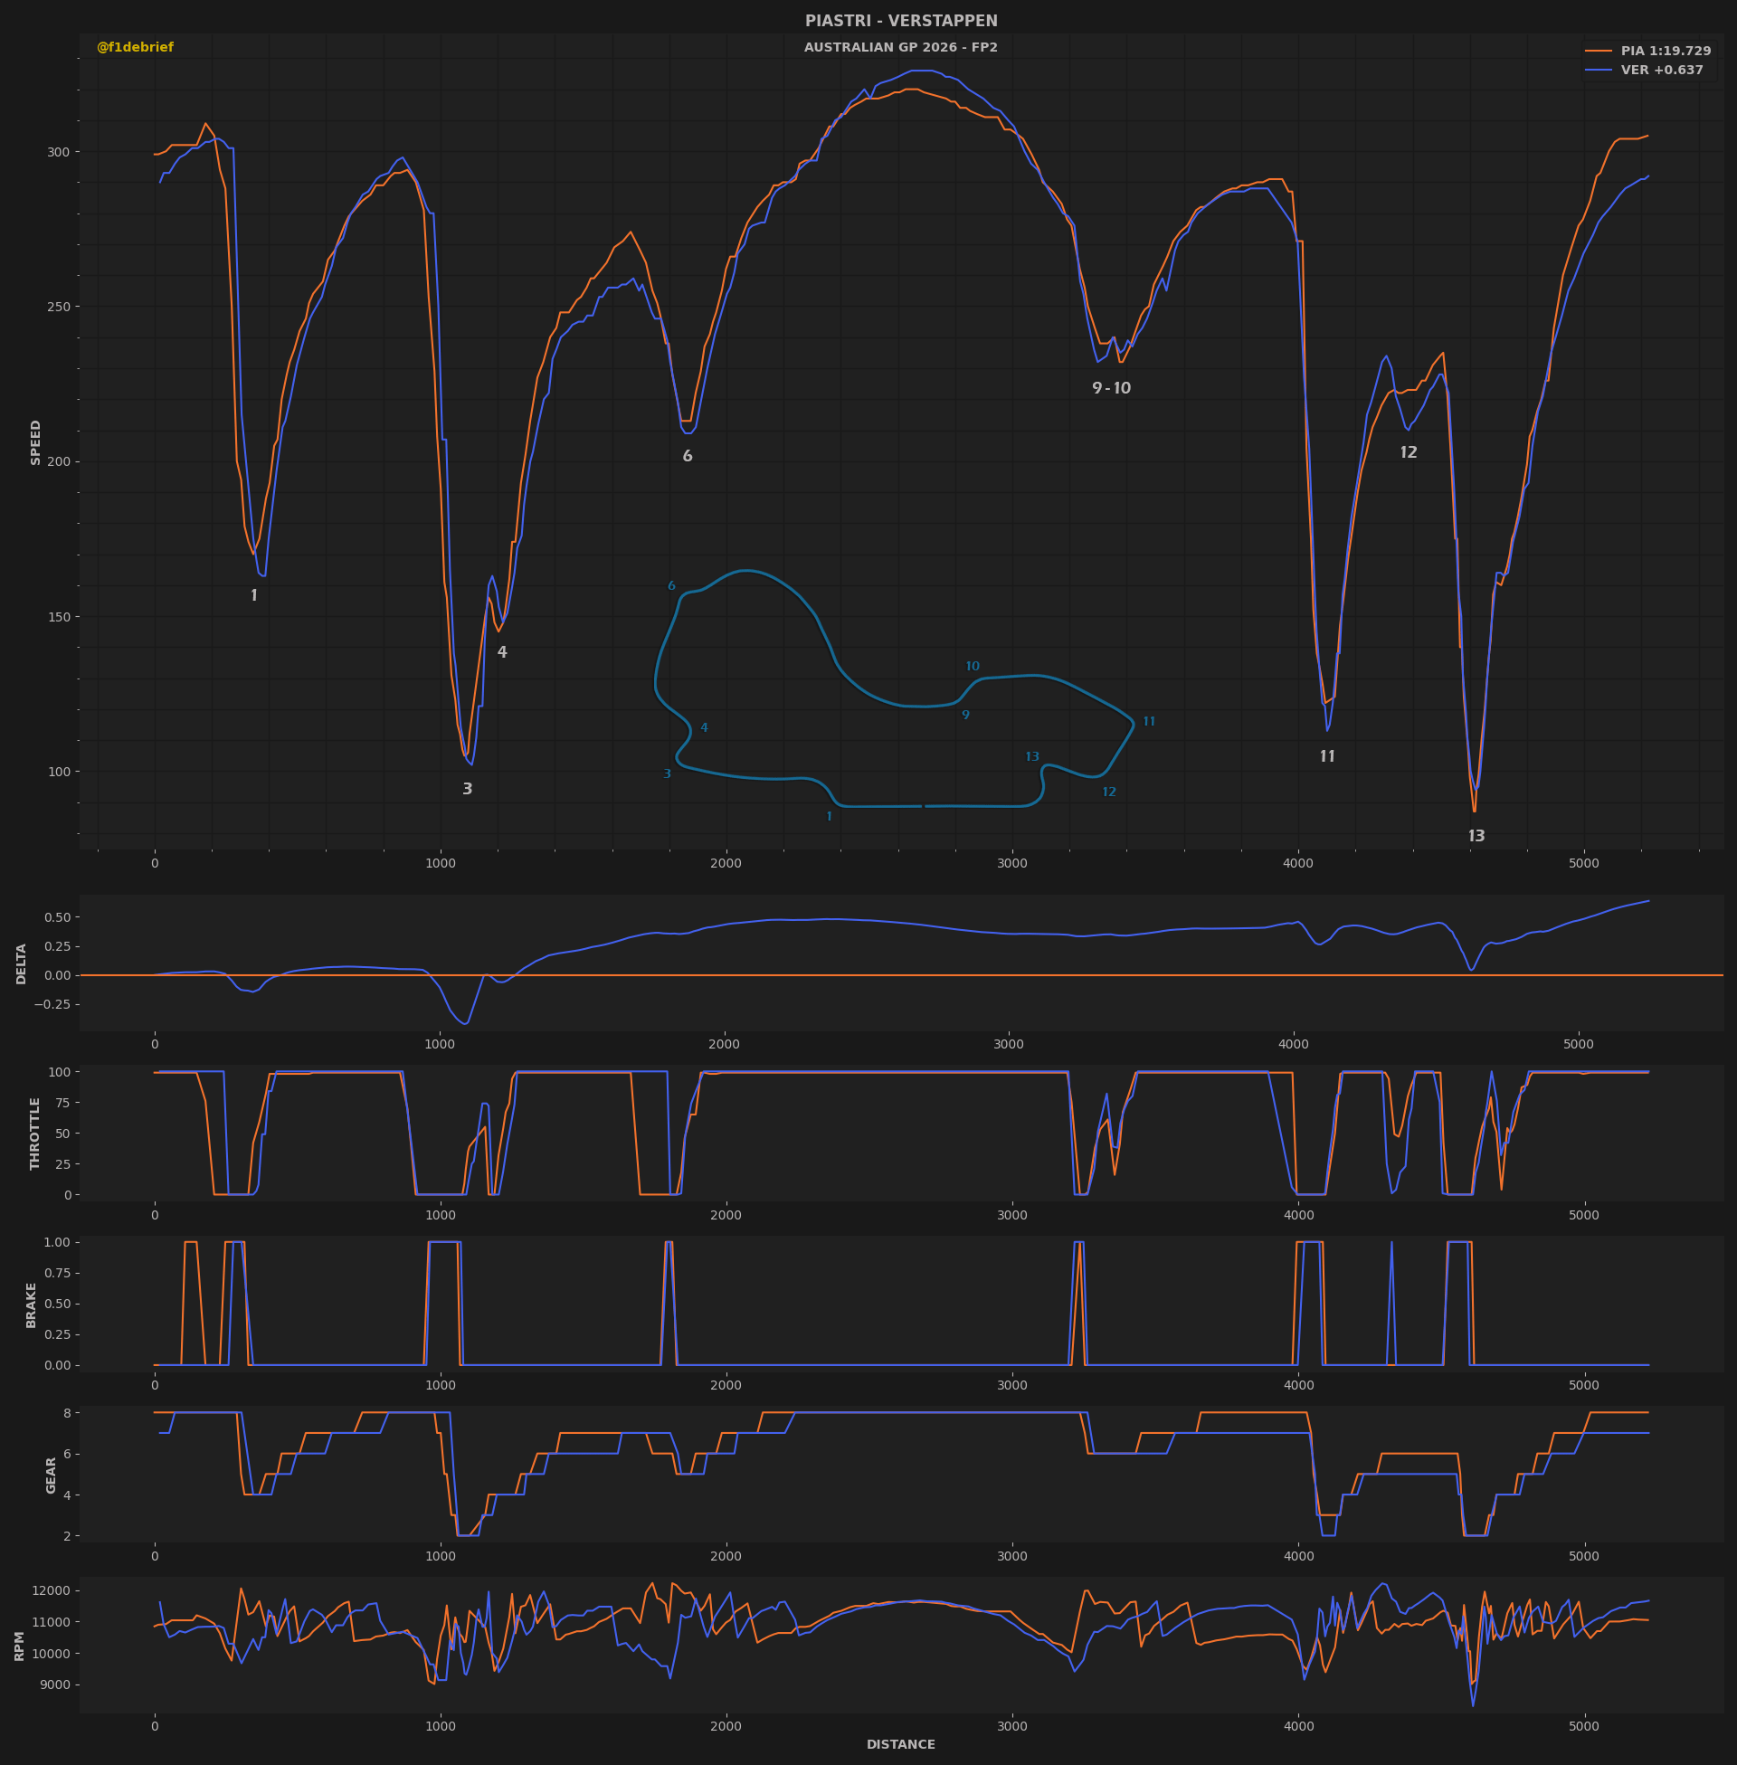
Task: Click the orange PIA legend line swatch
Action: coord(1599,51)
